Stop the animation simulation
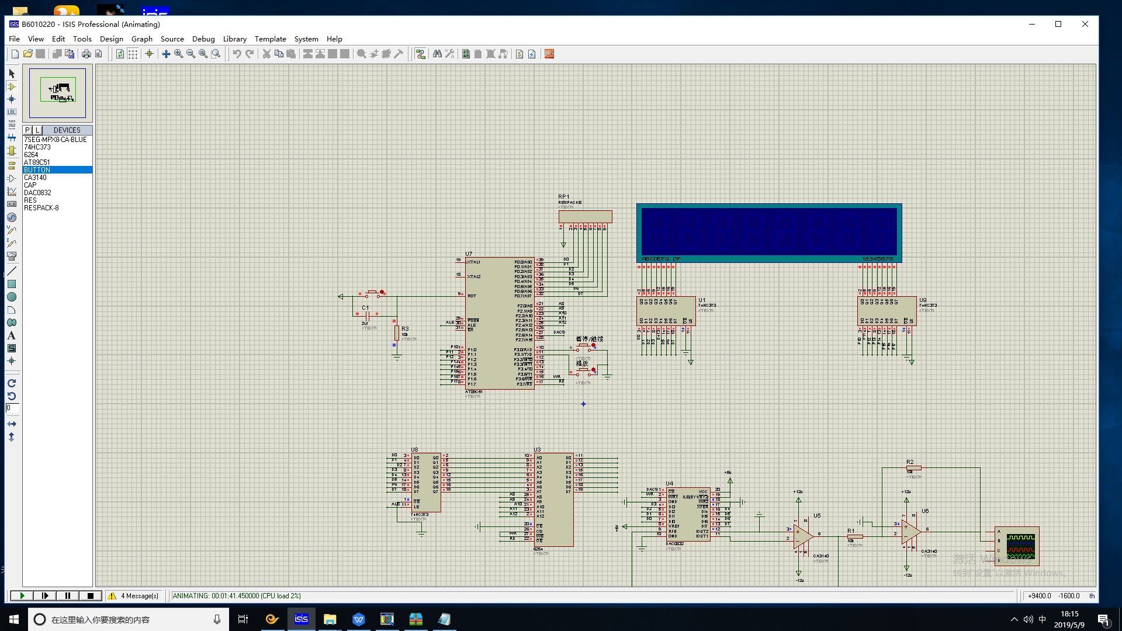The image size is (1122, 631). pyautogui.click(x=91, y=596)
